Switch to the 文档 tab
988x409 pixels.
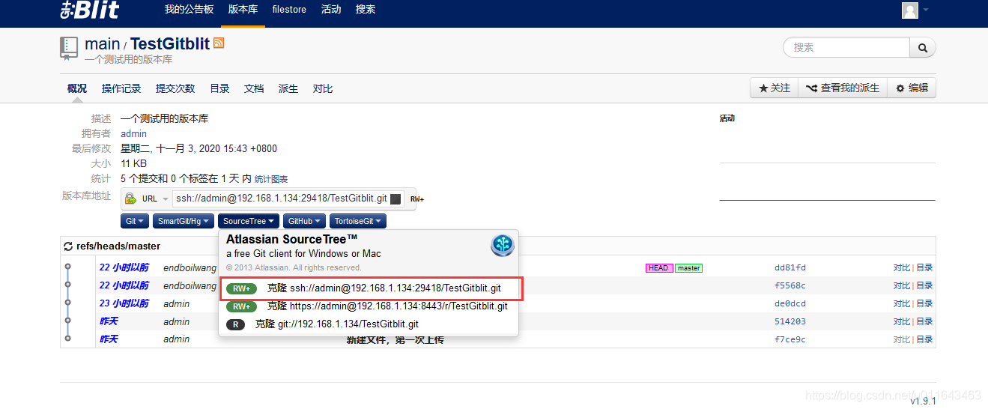254,88
